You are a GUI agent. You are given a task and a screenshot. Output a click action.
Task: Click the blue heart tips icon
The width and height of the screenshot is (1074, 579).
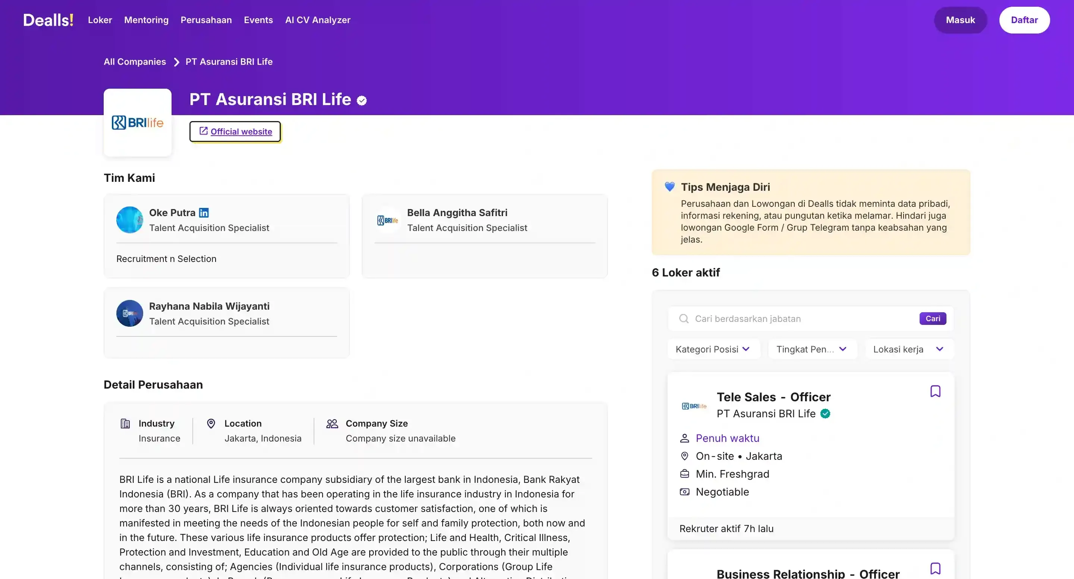pos(670,187)
